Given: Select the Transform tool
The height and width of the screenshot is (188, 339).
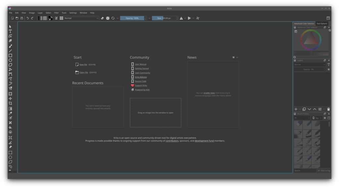Looking at the screenshot, I should (10, 94).
